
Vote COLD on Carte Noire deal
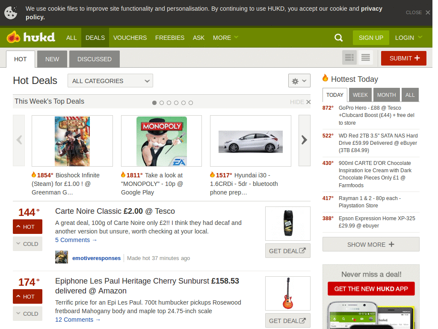(28, 244)
